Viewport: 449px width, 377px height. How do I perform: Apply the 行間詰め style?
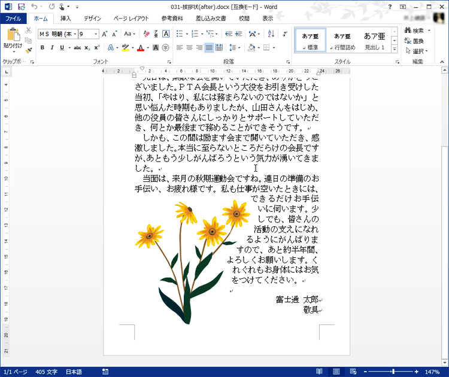[x=342, y=41]
